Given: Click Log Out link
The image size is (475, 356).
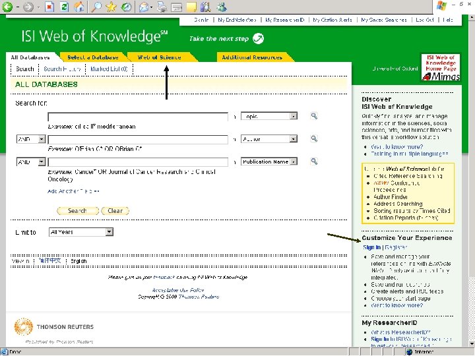Looking at the screenshot, I should [425, 20].
